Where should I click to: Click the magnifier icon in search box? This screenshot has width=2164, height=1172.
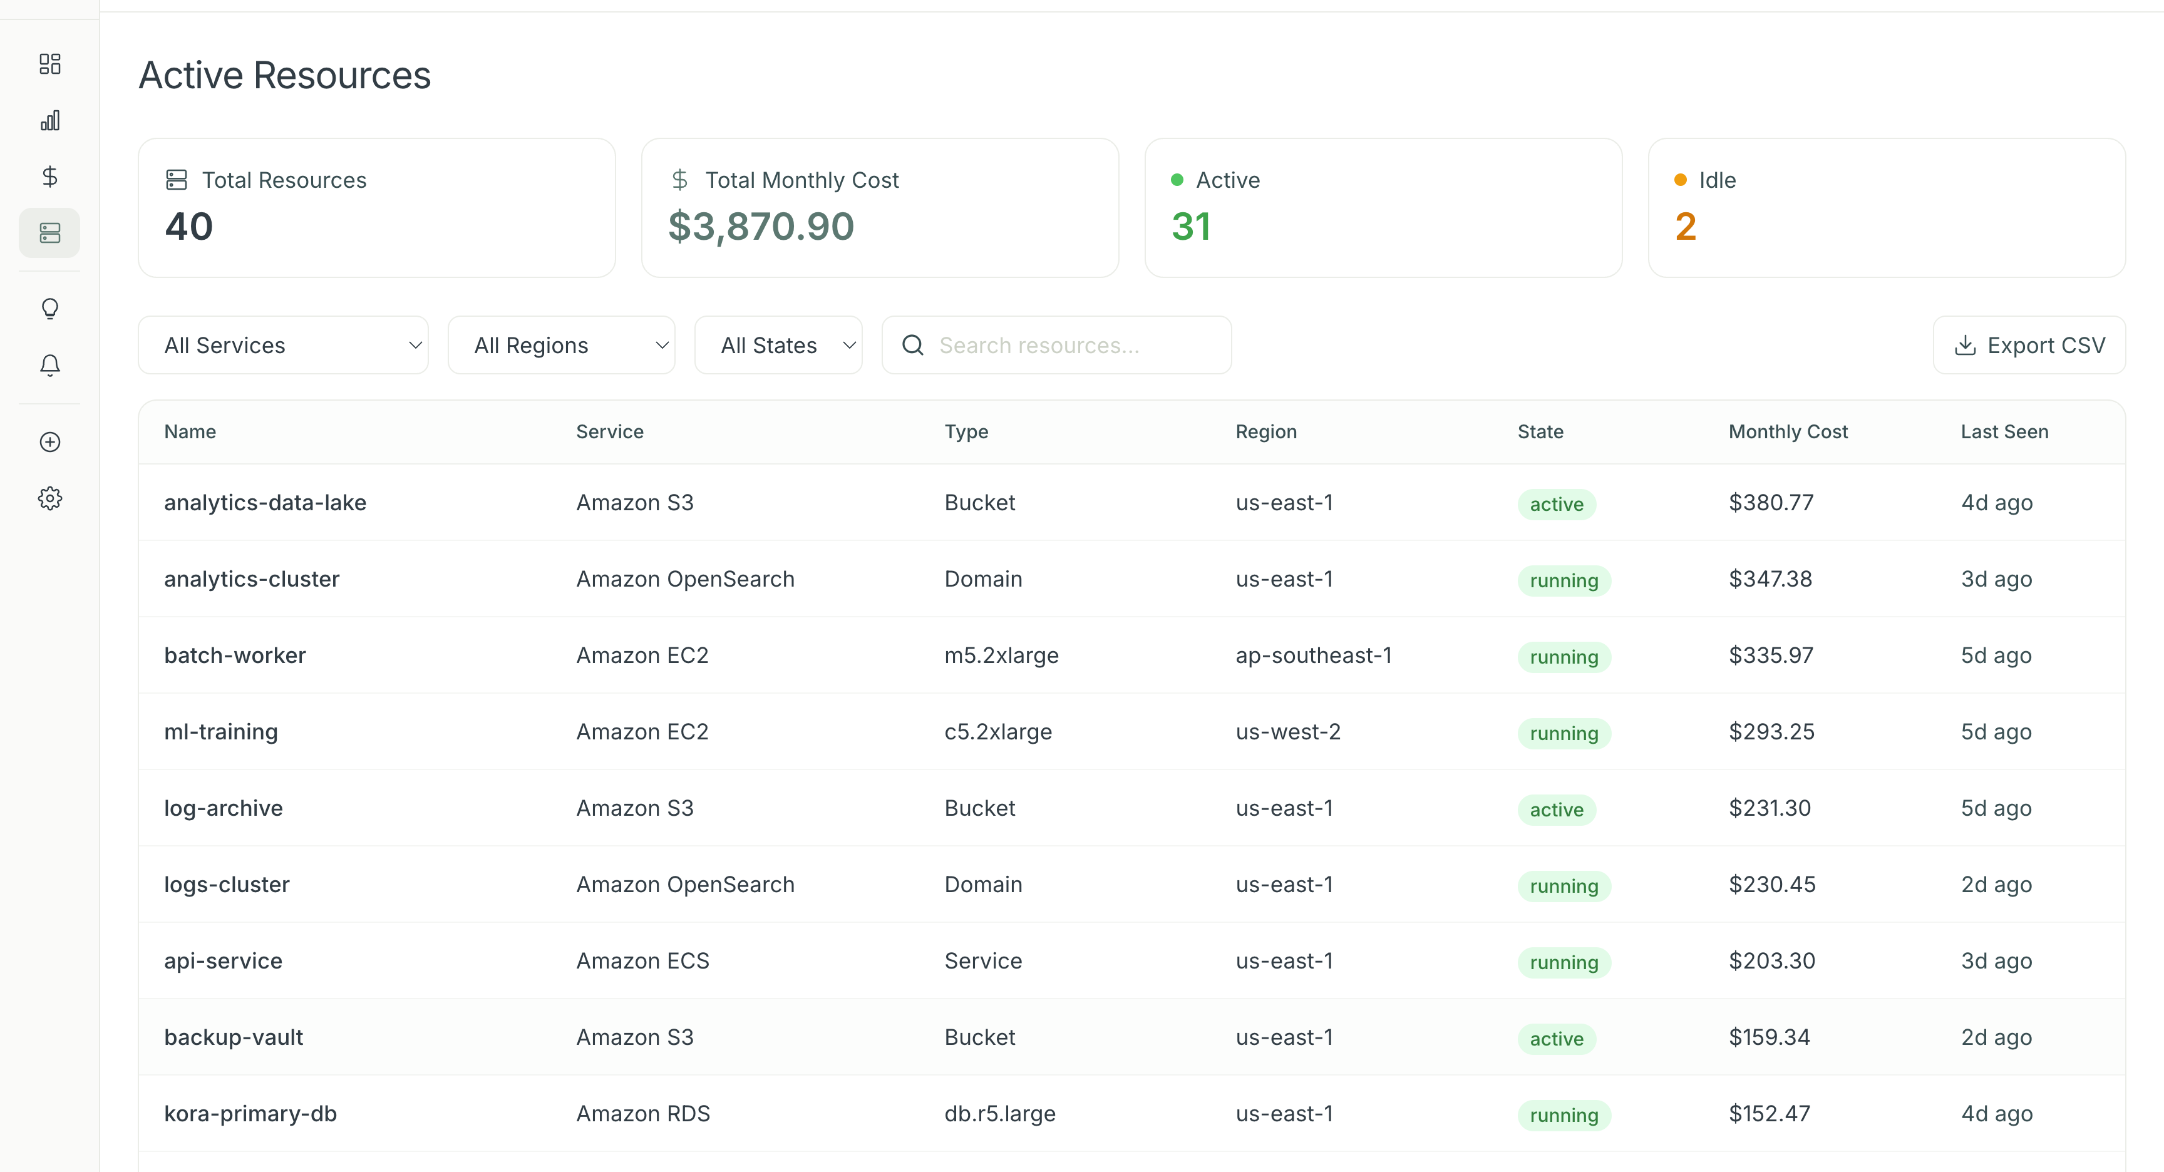pos(912,346)
